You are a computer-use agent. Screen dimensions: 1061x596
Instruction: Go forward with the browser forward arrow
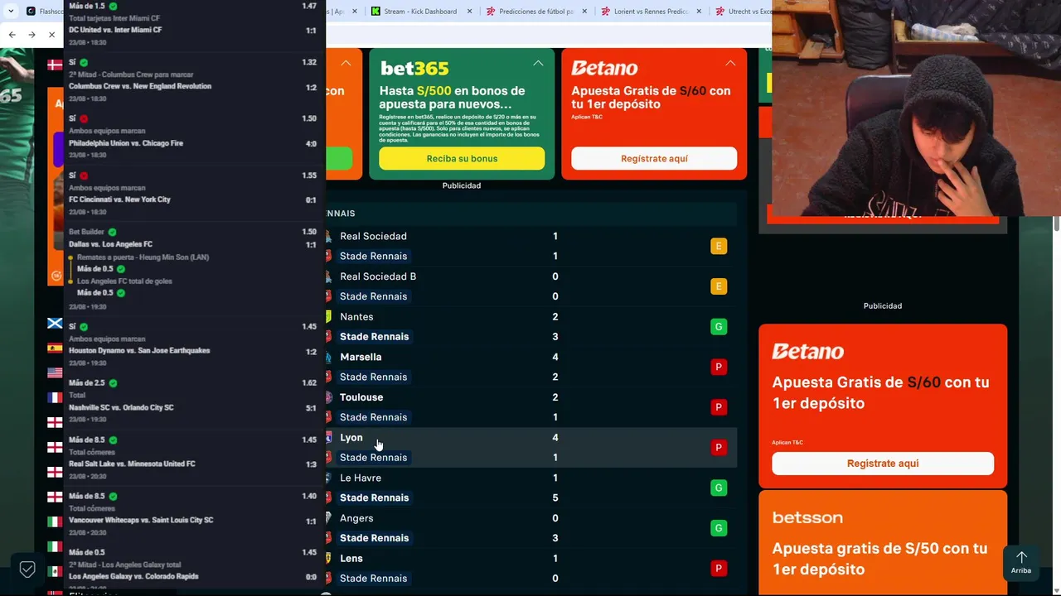pyautogui.click(x=31, y=35)
